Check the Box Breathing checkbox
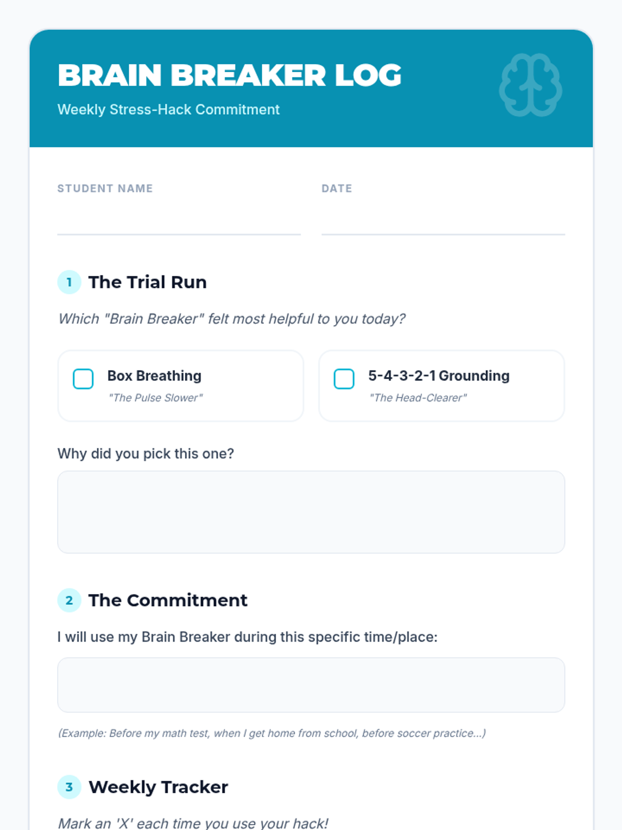The width and height of the screenshot is (622, 830). pos(83,379)
